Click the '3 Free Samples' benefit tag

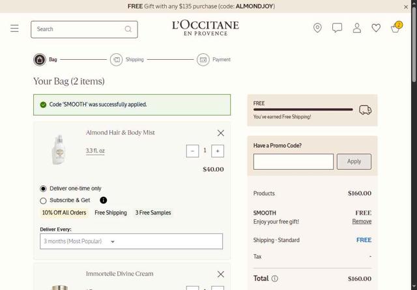[153, 213]
